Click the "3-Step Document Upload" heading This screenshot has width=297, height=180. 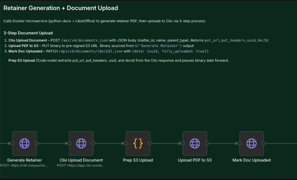tap(28, 33)
